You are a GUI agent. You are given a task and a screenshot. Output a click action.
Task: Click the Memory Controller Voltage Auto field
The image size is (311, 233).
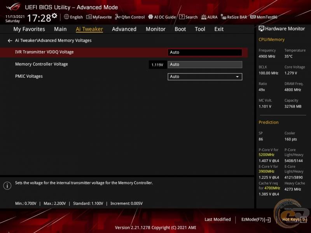coord(205,64)
